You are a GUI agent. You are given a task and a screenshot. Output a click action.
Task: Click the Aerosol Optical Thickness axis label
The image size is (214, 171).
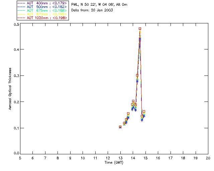click(10, 89)
